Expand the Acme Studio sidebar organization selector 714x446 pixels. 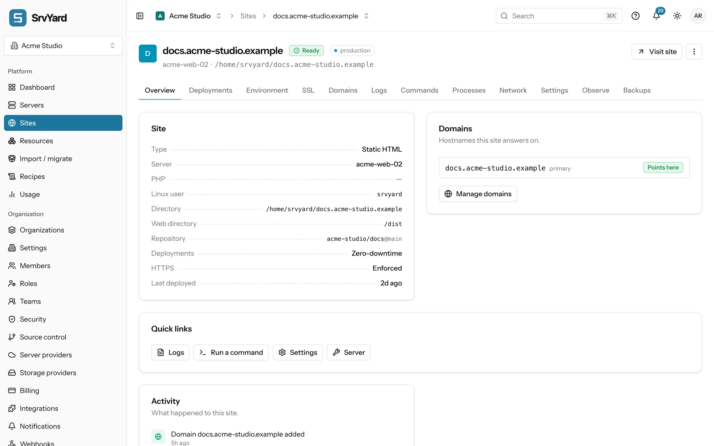[63, 46]
